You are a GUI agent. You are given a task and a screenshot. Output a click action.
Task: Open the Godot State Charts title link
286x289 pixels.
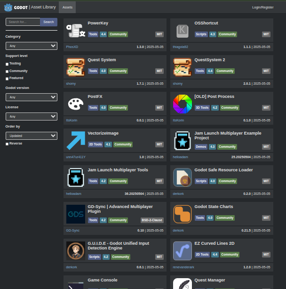214,207
